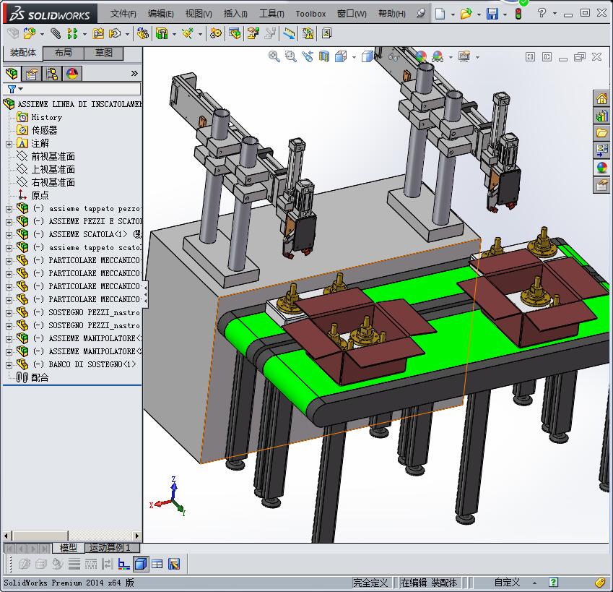Screen dimensions: 613x592
Task: Open the File Explorer folder pane
Action: (601, 133)
